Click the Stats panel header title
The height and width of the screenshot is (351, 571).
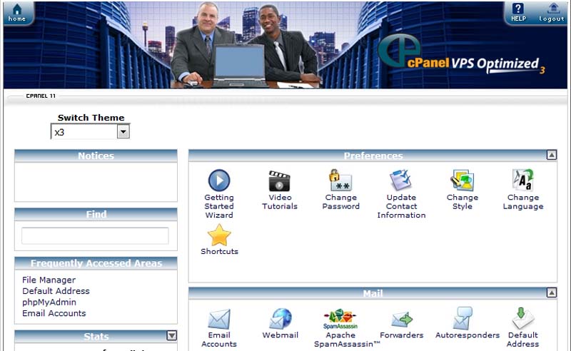[x=96, y=336]
